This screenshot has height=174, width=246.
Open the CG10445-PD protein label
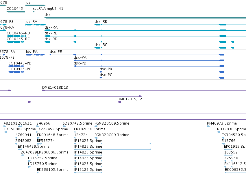pyautogui.click(x=20, y=63)
